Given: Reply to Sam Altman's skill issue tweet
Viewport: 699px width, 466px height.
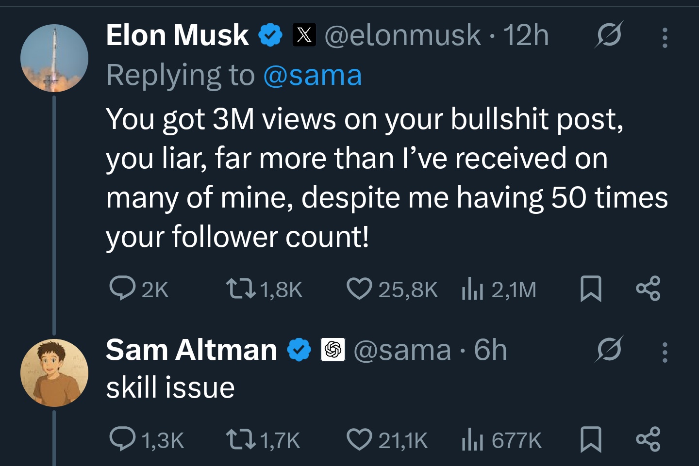Looking at the screenshot, I should [122, 439].
